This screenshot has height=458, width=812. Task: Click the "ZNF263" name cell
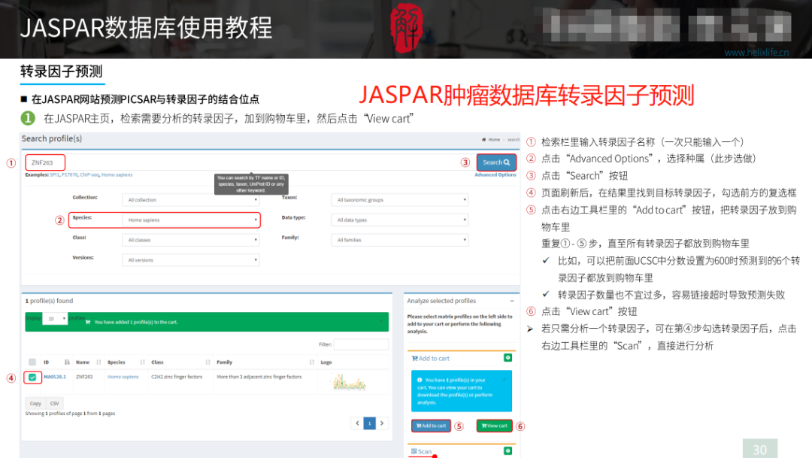(84, 378)
